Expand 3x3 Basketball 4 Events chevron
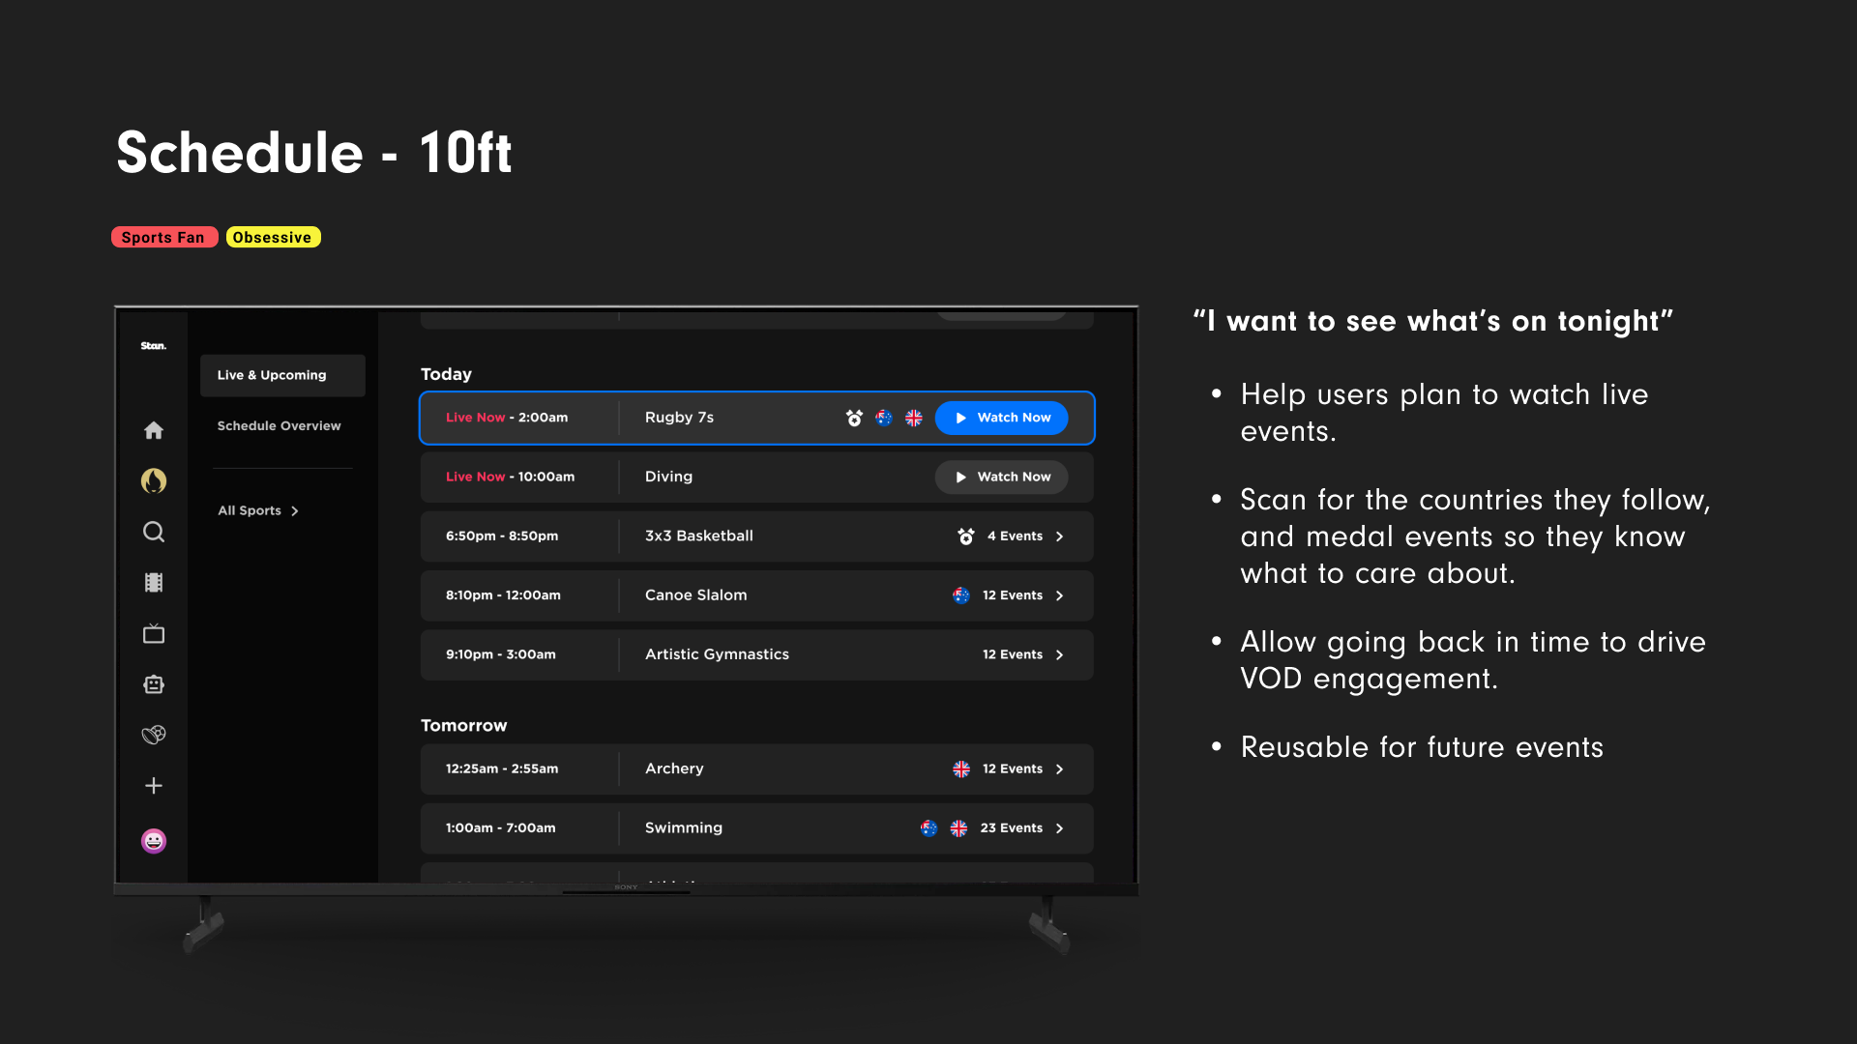 click(1060, 536)
